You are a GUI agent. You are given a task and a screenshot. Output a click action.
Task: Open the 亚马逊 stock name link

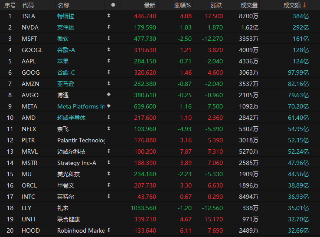click(x=65, y=84)
